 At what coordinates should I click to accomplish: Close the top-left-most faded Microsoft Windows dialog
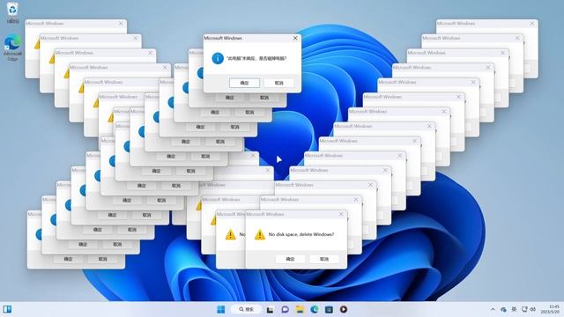121,24
